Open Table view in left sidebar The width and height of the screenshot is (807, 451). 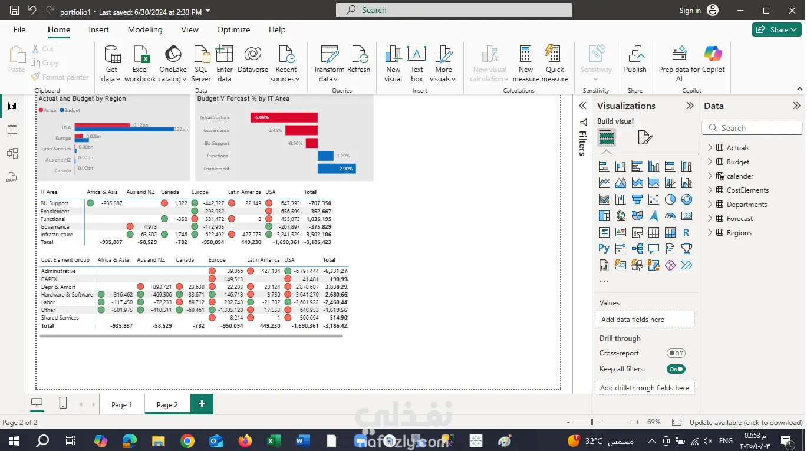point(12,130)
